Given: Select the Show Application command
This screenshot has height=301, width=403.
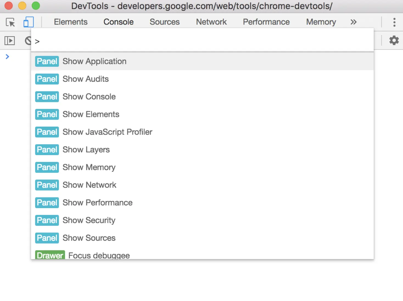Looking at the screenshot, I should [x=202, y=61].
